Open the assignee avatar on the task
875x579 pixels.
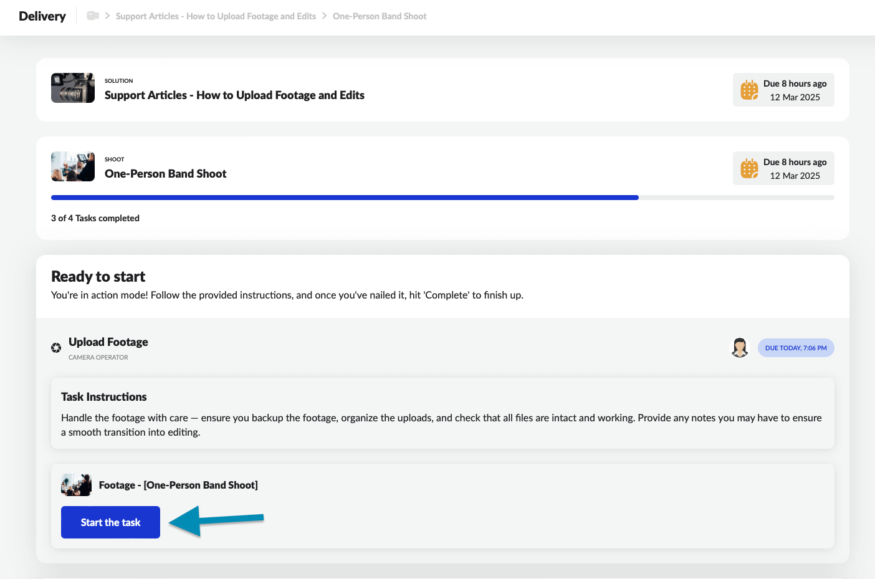740,348
